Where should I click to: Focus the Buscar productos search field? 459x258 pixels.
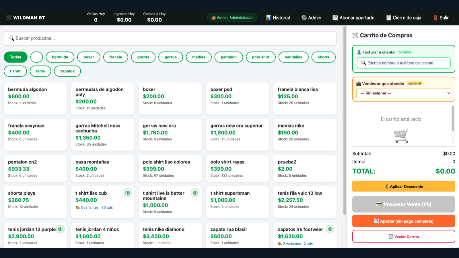tap(170, 38)
